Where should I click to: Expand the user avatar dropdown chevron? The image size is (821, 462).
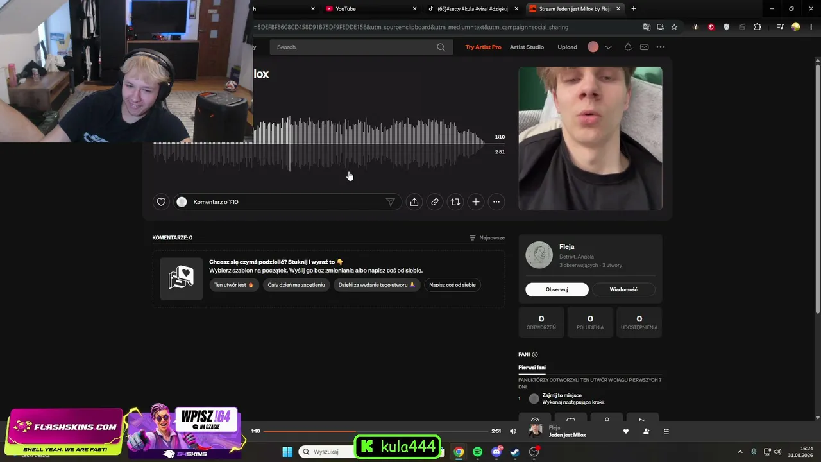608,47
